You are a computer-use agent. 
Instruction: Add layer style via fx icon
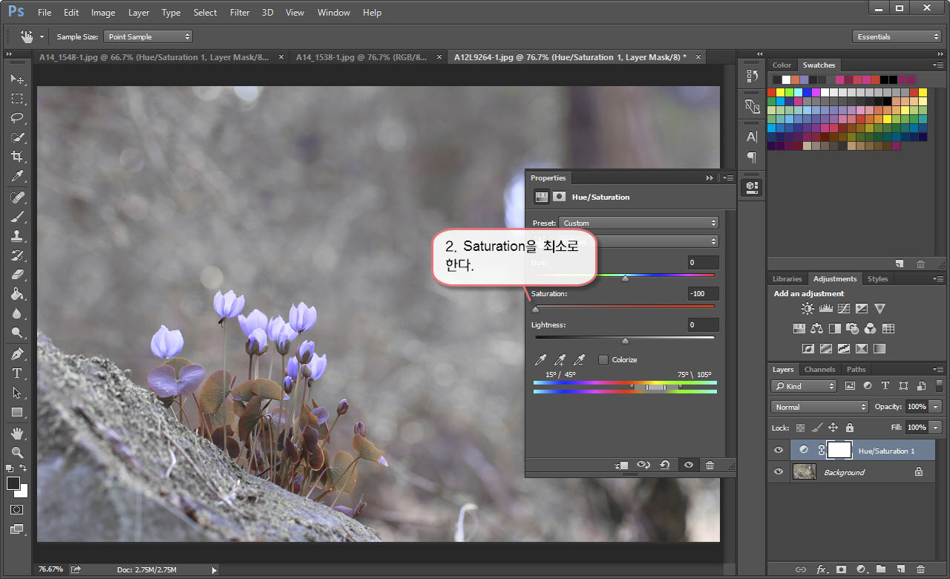(822, 569)
